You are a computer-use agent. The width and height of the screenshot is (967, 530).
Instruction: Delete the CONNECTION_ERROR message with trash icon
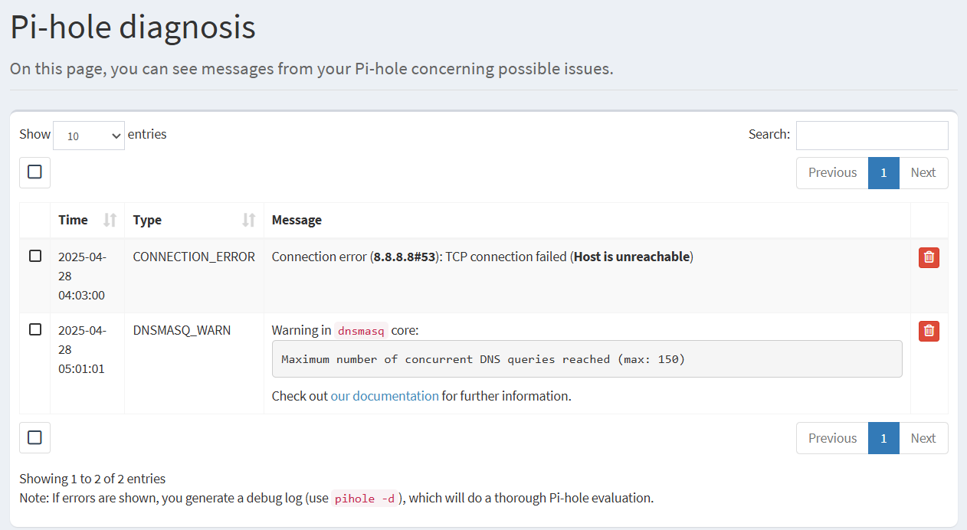(x=929, y=258)
